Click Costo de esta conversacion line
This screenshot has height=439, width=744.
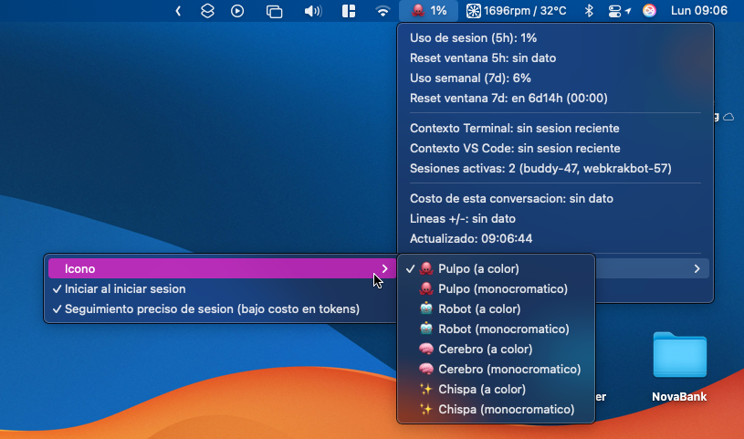[511, 198]
